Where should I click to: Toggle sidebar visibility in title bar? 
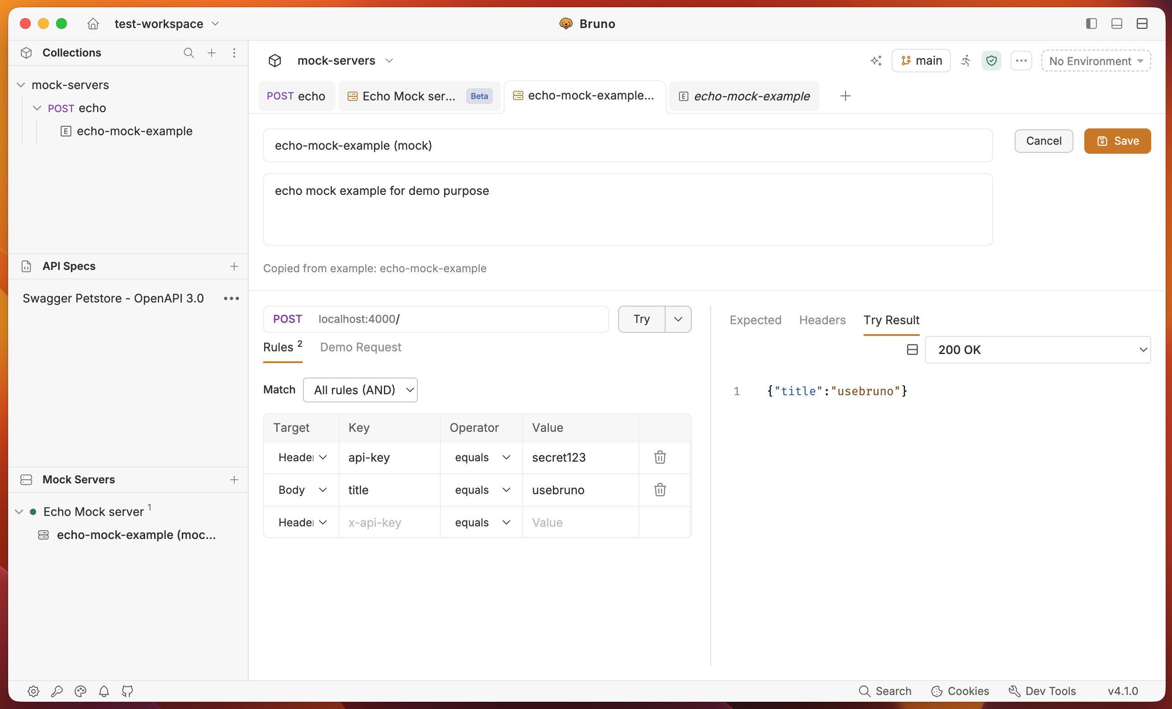coord(1092,24)
